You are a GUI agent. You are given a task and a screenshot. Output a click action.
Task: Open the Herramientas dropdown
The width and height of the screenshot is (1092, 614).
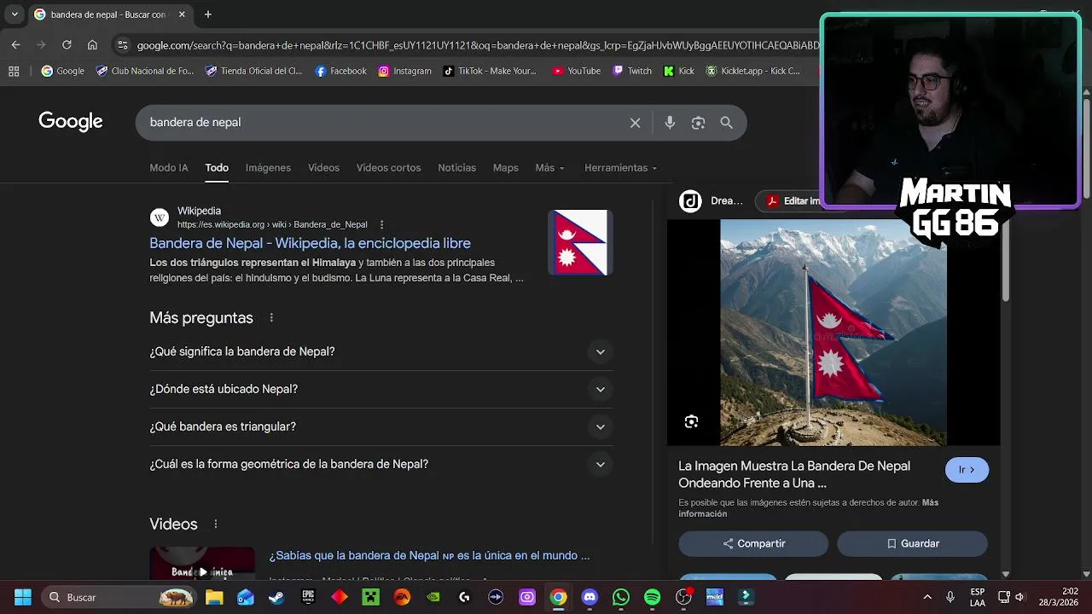point(620,168)
